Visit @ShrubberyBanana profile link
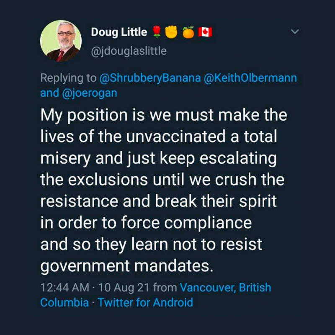 (x=150, y=78)
